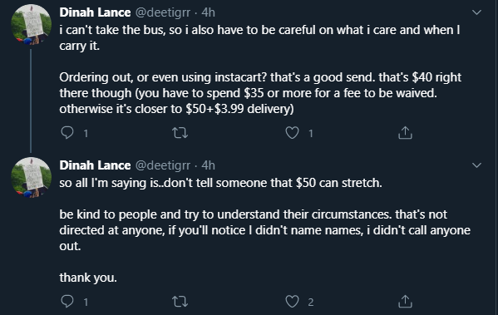Retweet the first tweet about the bus

click(180, 133)
